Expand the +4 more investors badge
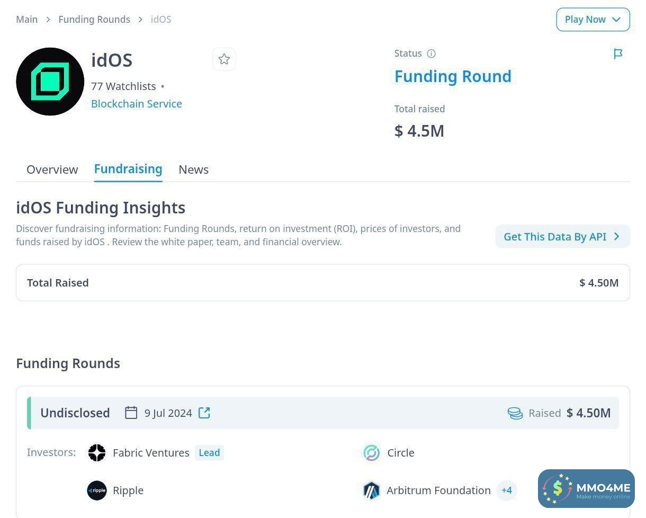 (x=507, y=490)
